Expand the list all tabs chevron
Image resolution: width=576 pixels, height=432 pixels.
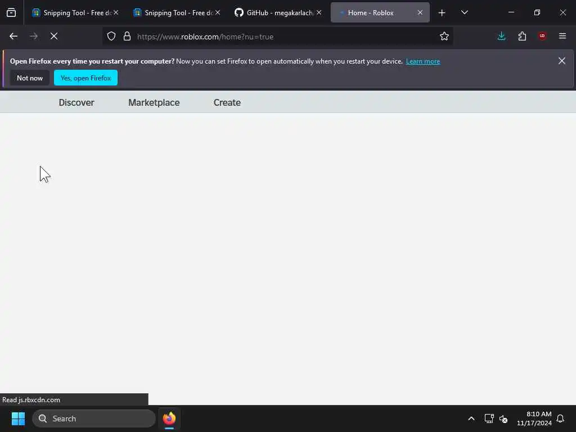[x=464, y=13]
